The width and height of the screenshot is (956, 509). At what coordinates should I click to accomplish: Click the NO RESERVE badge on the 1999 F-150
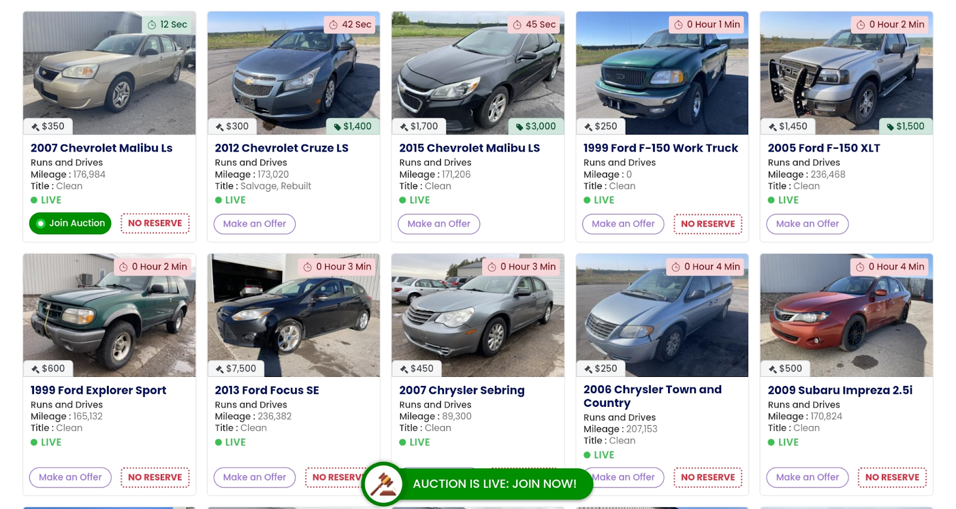click(x=708, y=224)
